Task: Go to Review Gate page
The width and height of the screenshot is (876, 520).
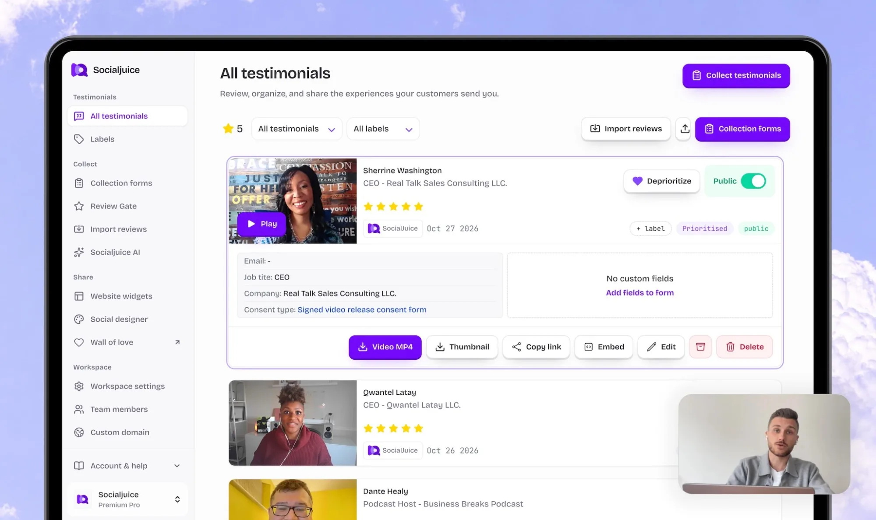Action: [127, 206]
